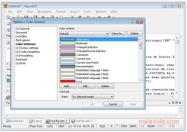Image resolution: width=187 pixels, height=132 pixels.
Task: Select the Alternating color swatch
Action: pos(68,39)
